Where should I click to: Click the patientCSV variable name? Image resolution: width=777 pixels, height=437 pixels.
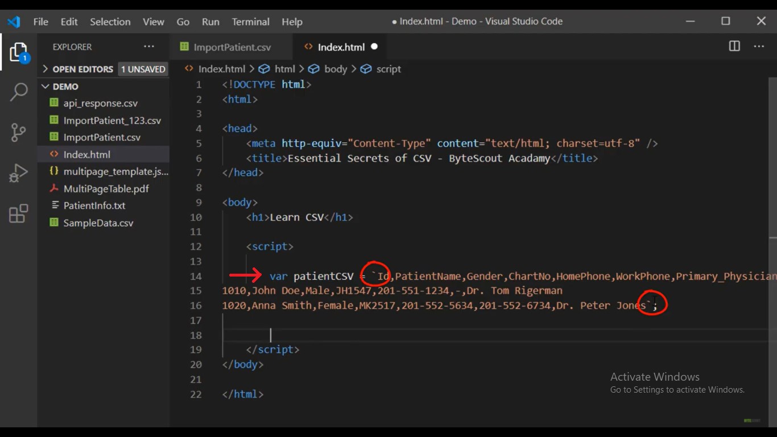tap(323, 276)
